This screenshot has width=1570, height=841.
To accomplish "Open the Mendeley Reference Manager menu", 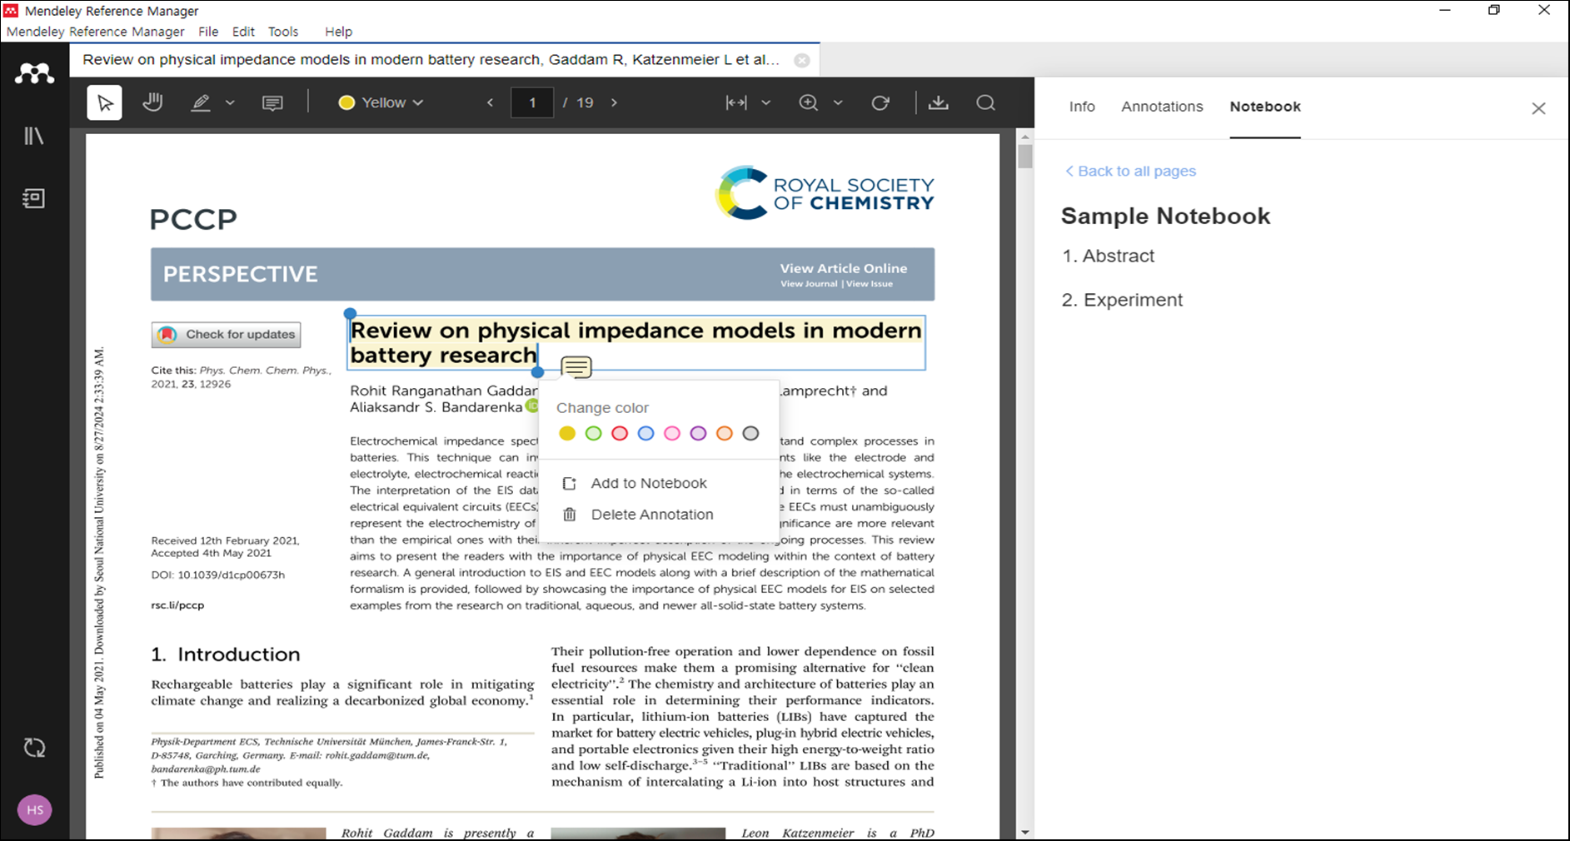I will pos(96,32).
